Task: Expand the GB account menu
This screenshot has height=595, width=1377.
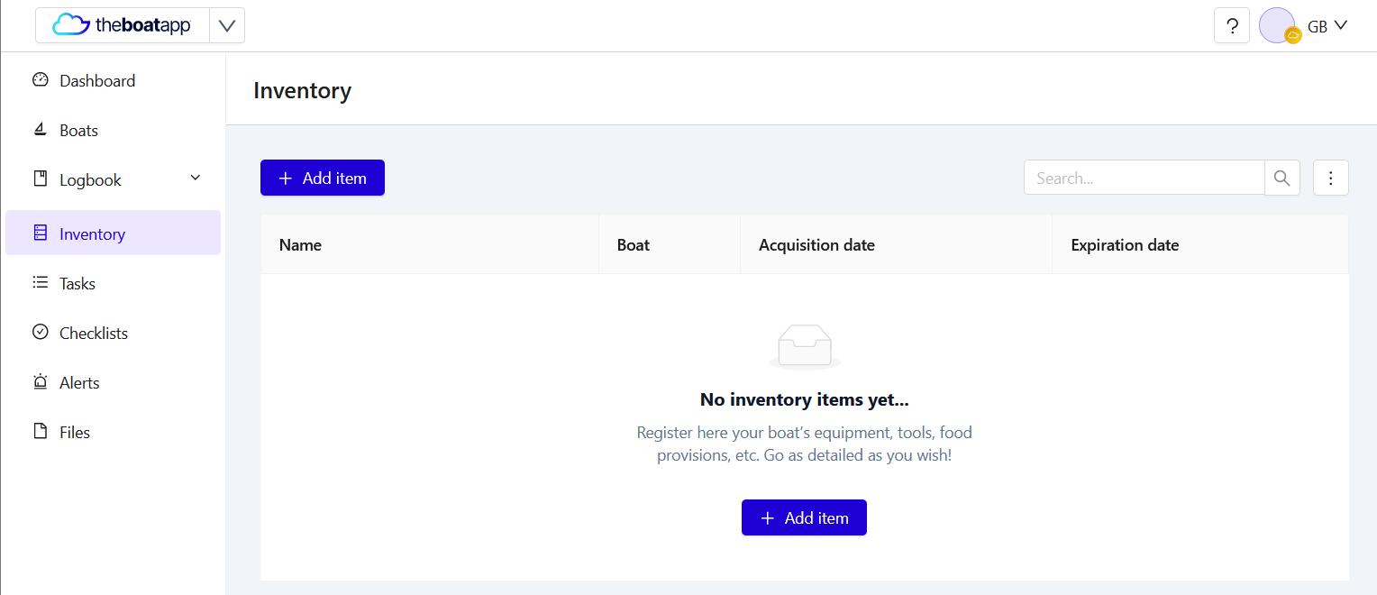Action: coord(1327,26)
